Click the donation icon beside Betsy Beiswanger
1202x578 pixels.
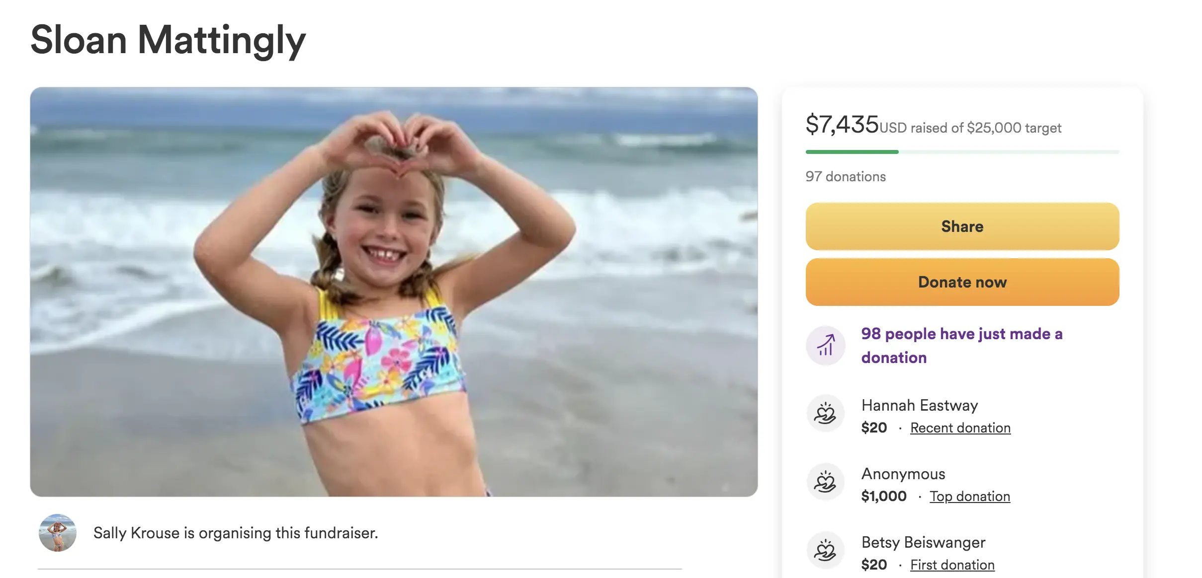click(x=825, y=551)
